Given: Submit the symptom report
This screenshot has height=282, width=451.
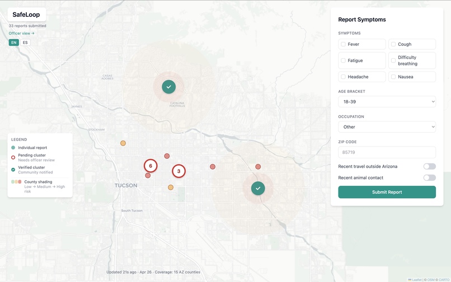Looking at the screenshot, I should tap(387, 192).
